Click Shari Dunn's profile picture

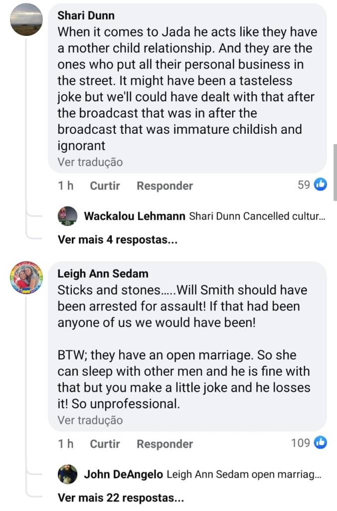pos(26,19)
